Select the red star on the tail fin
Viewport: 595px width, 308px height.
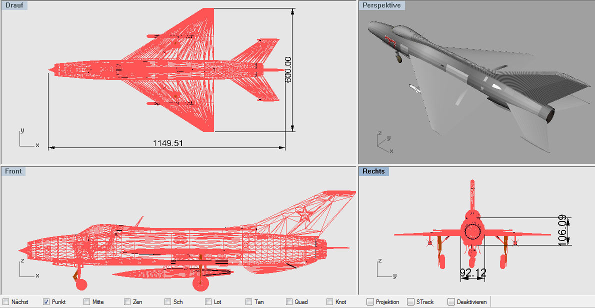303,215
